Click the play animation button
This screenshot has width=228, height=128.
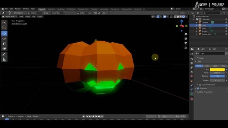(x=96, y=116)
